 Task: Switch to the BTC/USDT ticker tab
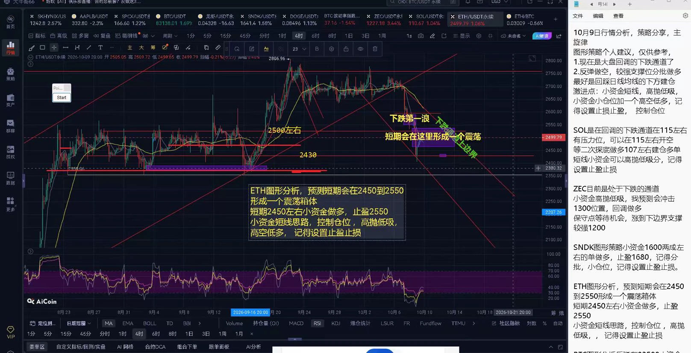click(x=173, y=20)
